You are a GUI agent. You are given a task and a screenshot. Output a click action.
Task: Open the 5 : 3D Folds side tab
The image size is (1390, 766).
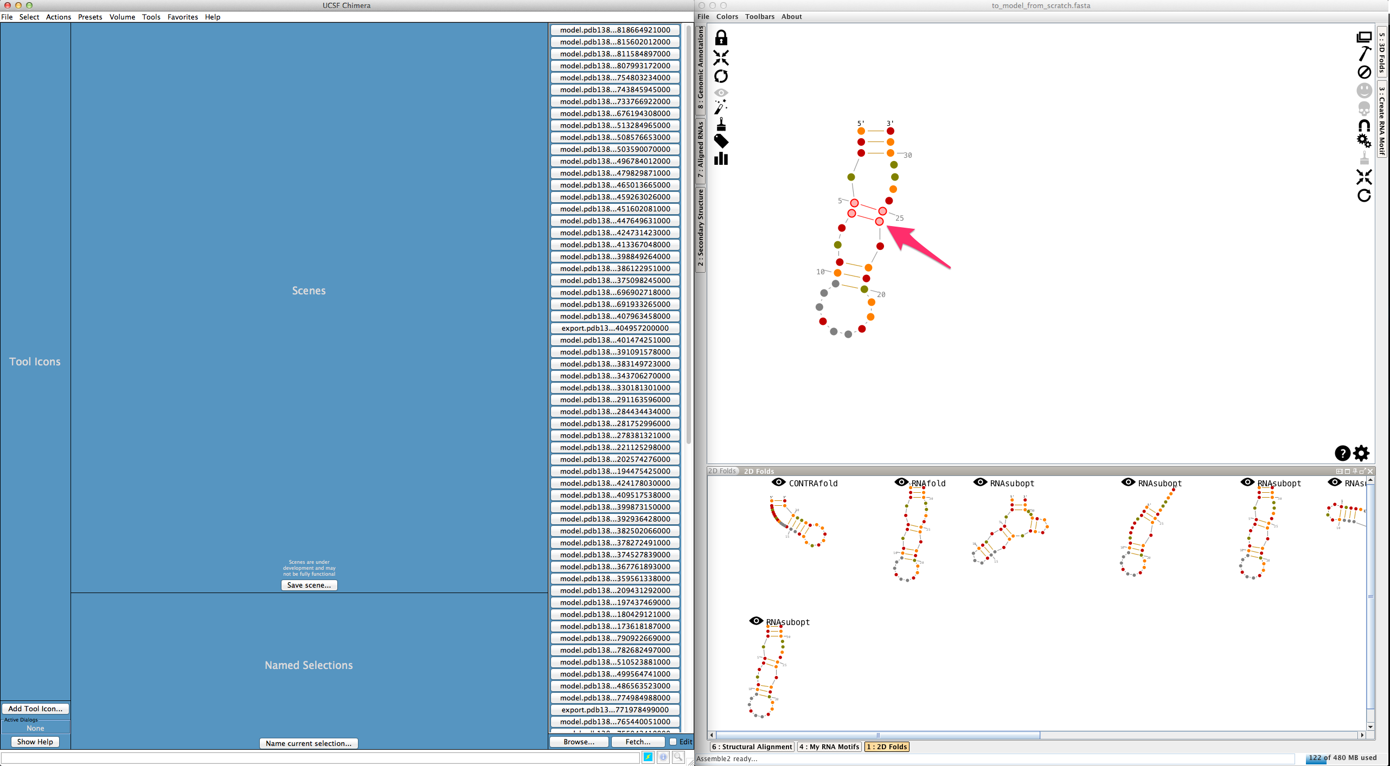coord(1382,53)
